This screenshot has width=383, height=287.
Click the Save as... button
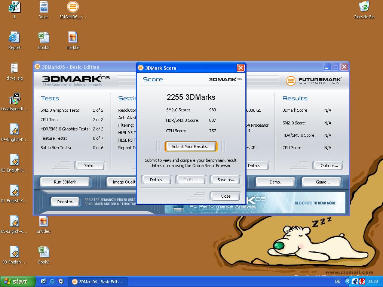(x=226, y=180)
